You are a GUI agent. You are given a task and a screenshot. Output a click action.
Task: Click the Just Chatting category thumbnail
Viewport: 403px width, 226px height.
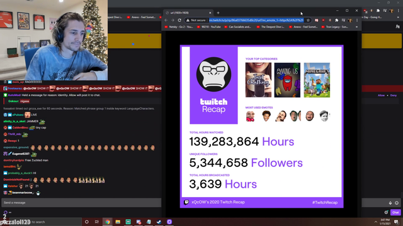click(x=258, y=80)
